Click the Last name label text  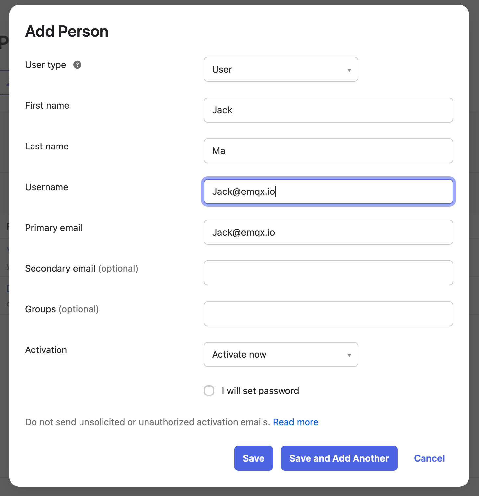[47, 146]
